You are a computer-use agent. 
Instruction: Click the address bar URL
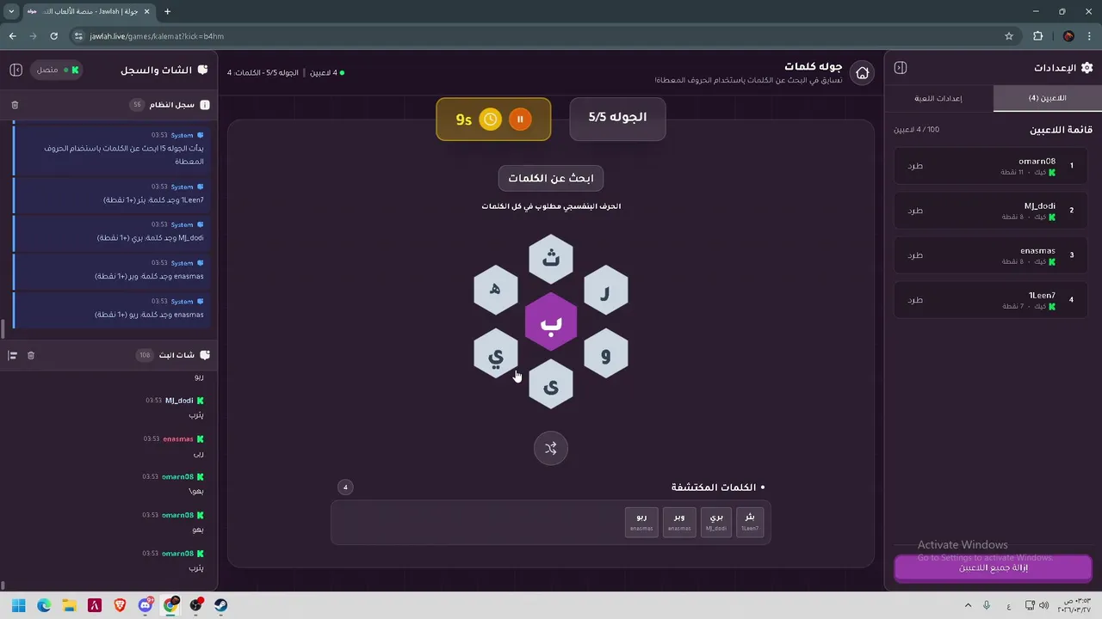pyautogui.click(x=157, y=36)
